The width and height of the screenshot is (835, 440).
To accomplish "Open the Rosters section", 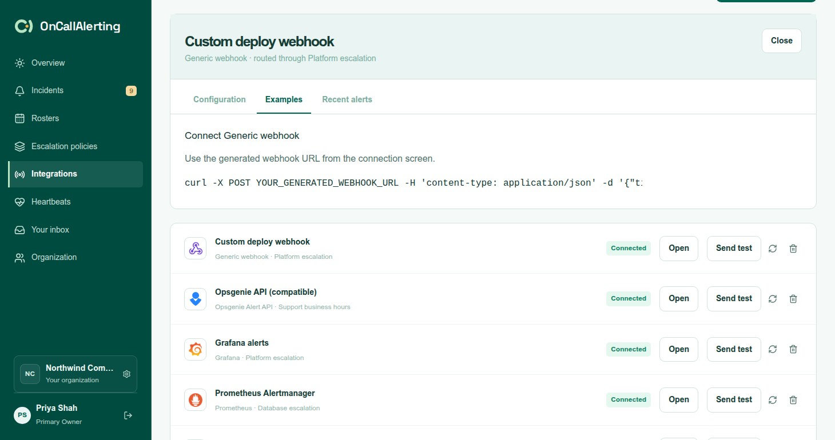I will click(x=75, y=118).
